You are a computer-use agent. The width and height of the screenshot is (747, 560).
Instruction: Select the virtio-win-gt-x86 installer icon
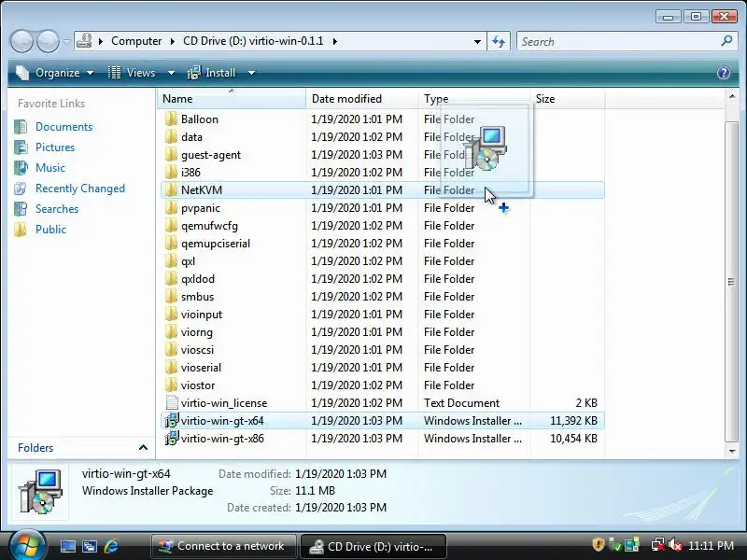pos(172,438)
